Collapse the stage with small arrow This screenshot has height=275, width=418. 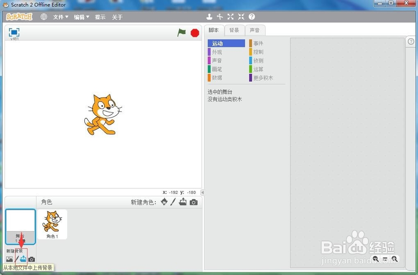pyautogui.click(x=202, y=192)
